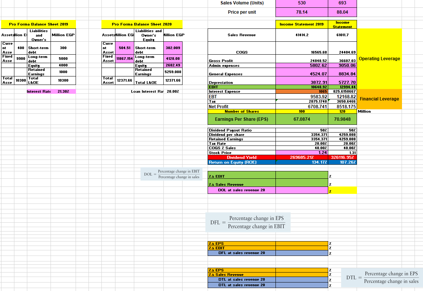Click 2020 Retained Earnings value 5259.088

(173, 72)
